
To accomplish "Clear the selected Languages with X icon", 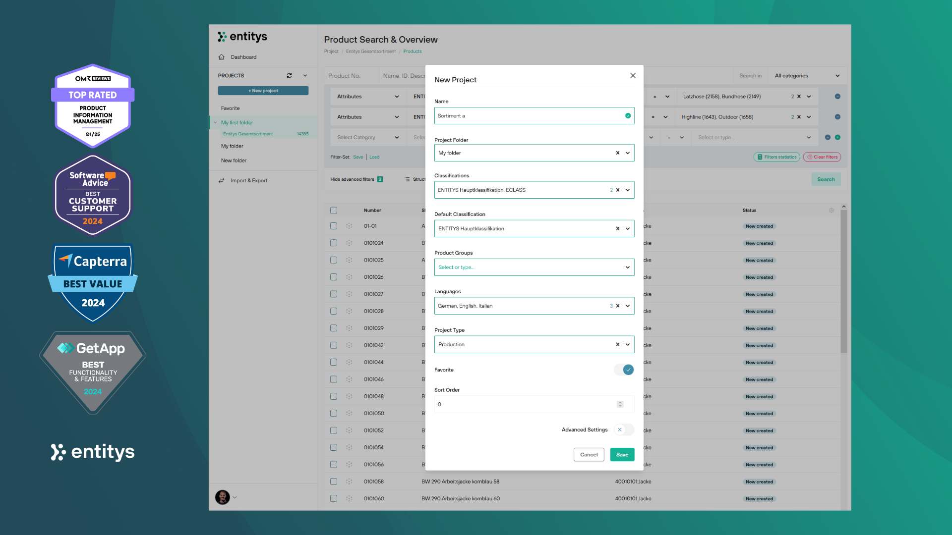I will point(617,306).
